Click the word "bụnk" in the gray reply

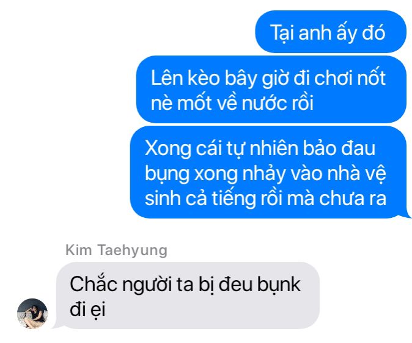279,284
